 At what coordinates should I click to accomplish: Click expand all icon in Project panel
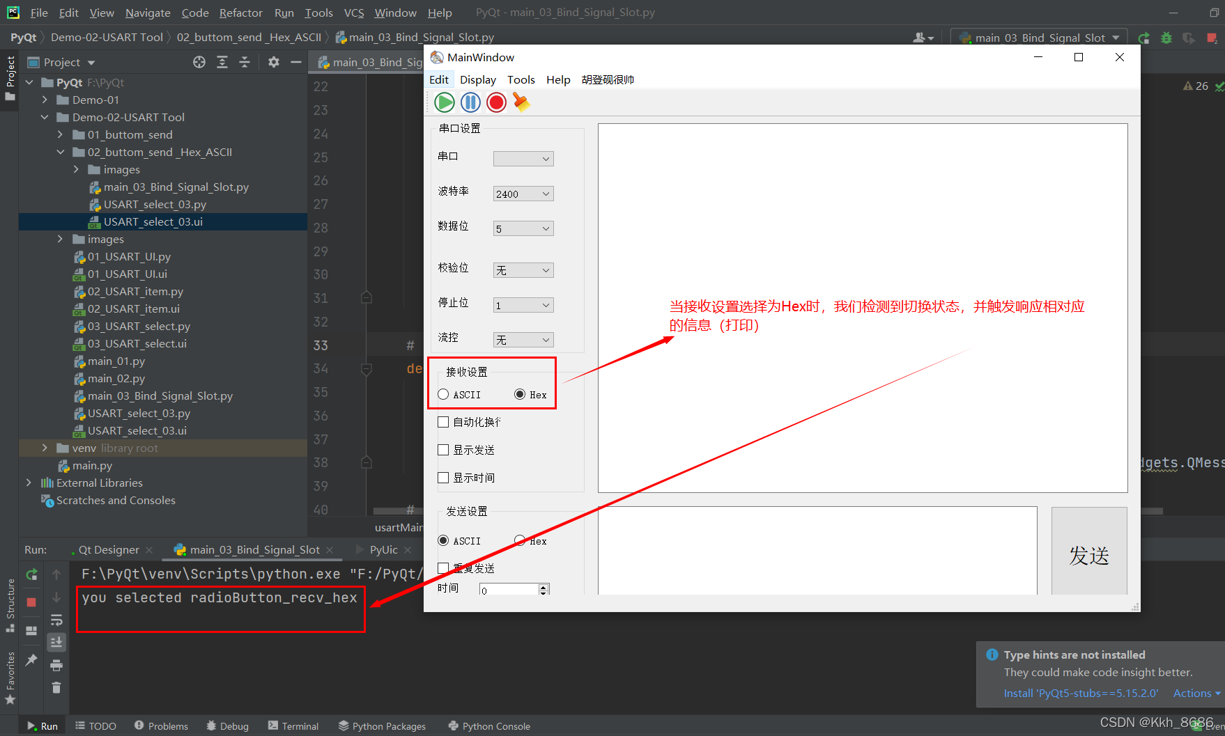222,62
